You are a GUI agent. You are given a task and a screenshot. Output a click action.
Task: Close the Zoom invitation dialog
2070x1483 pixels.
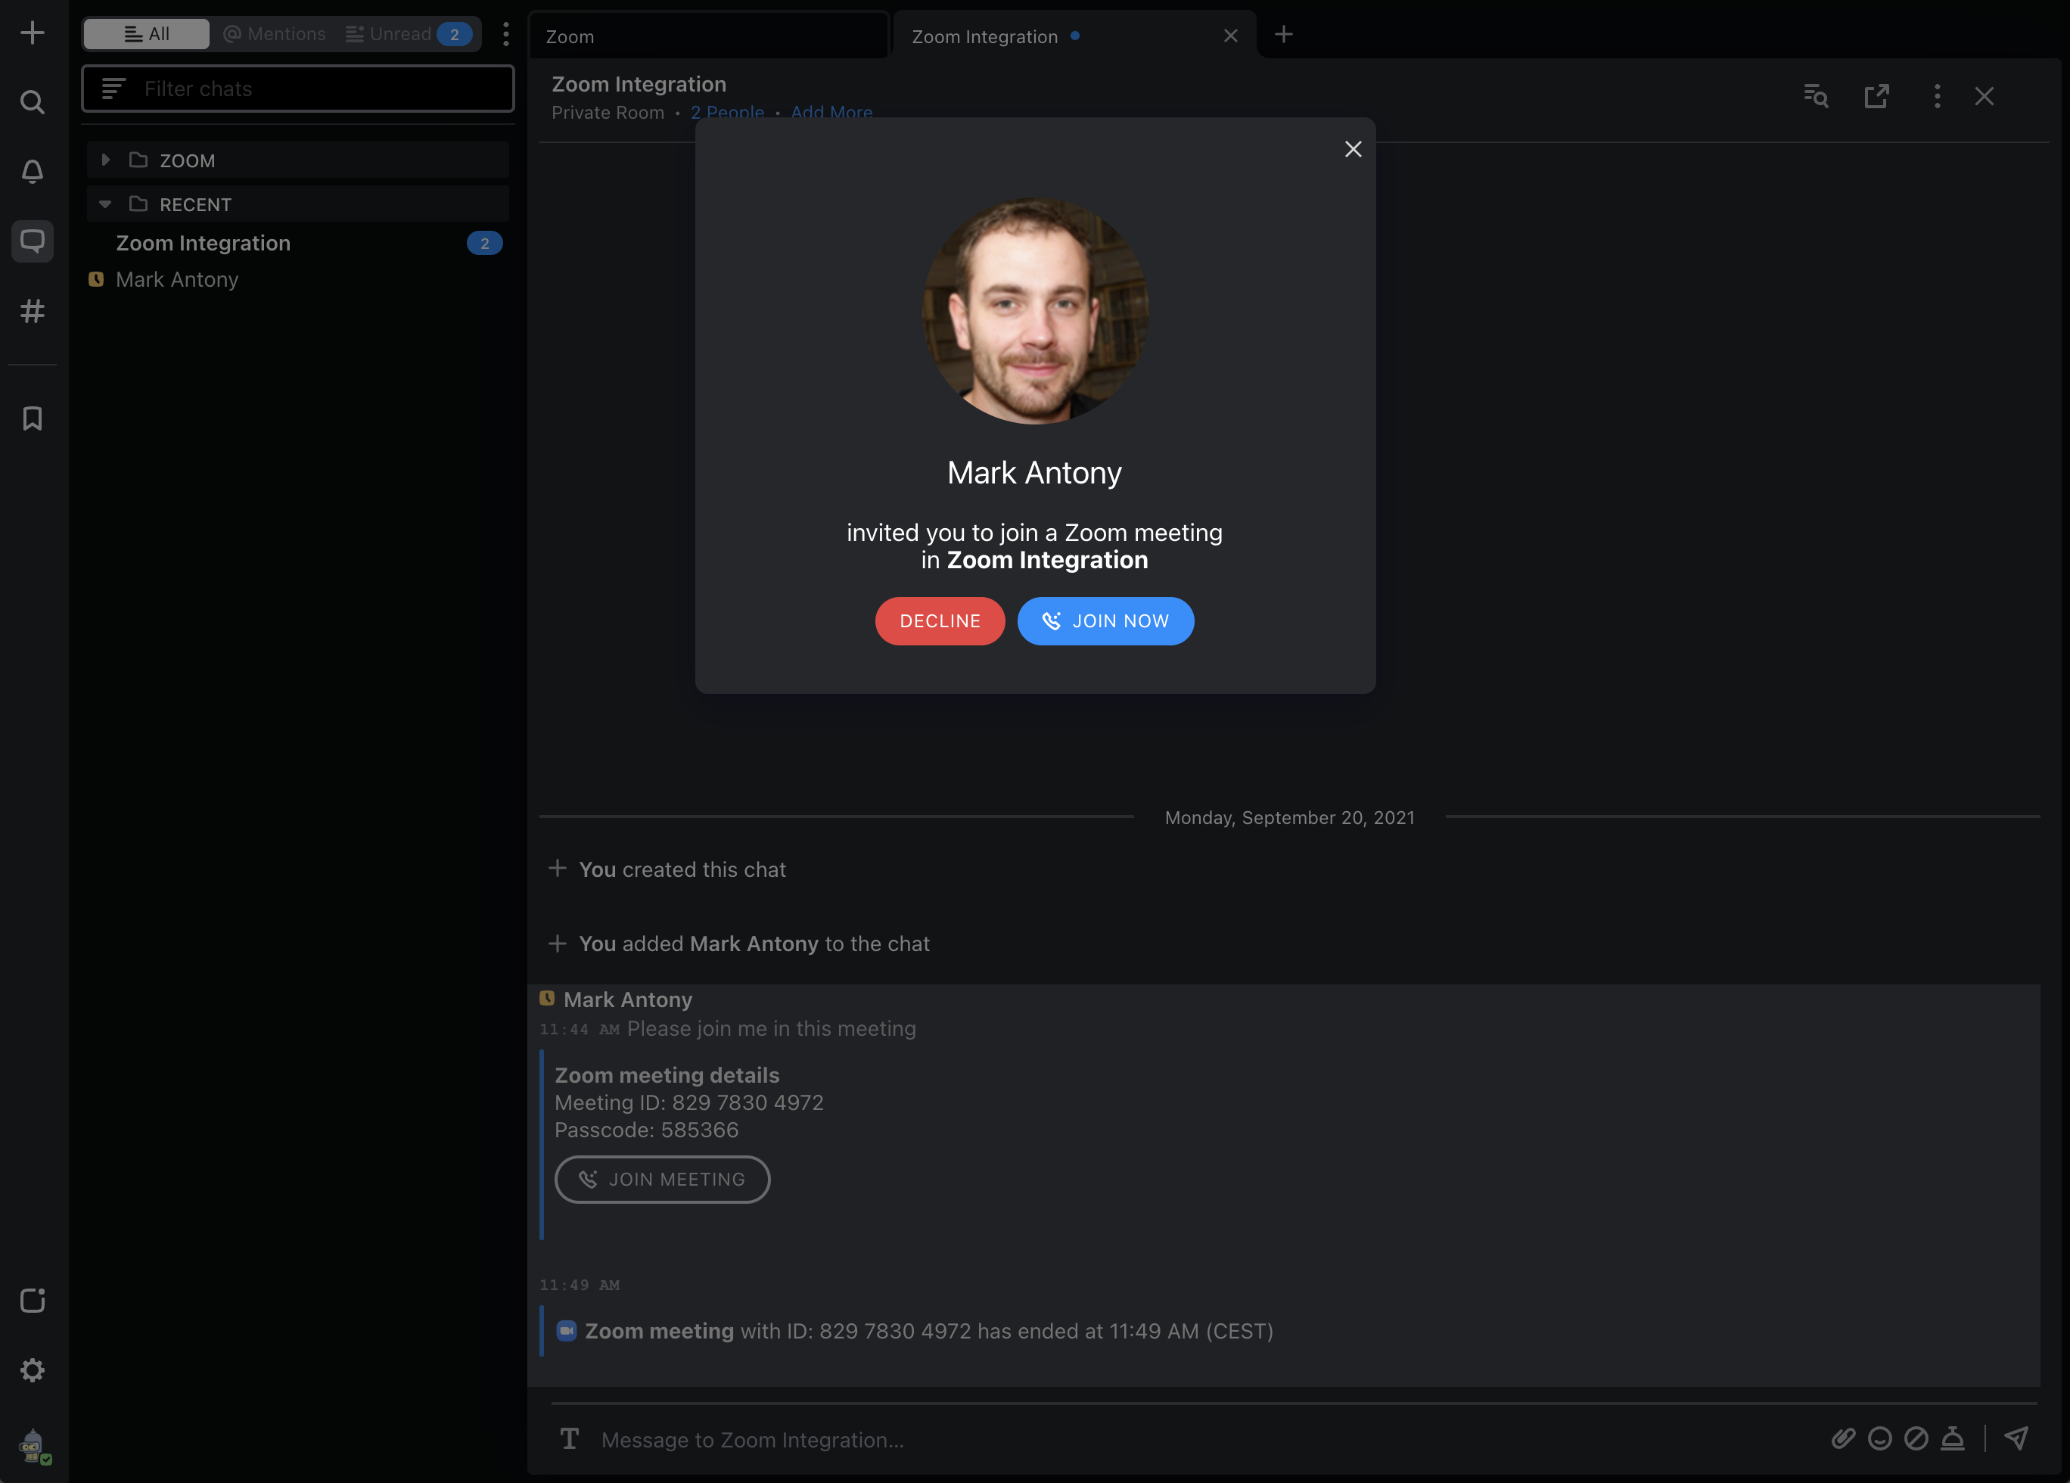pyautogui.click(x=1353, y=149)
